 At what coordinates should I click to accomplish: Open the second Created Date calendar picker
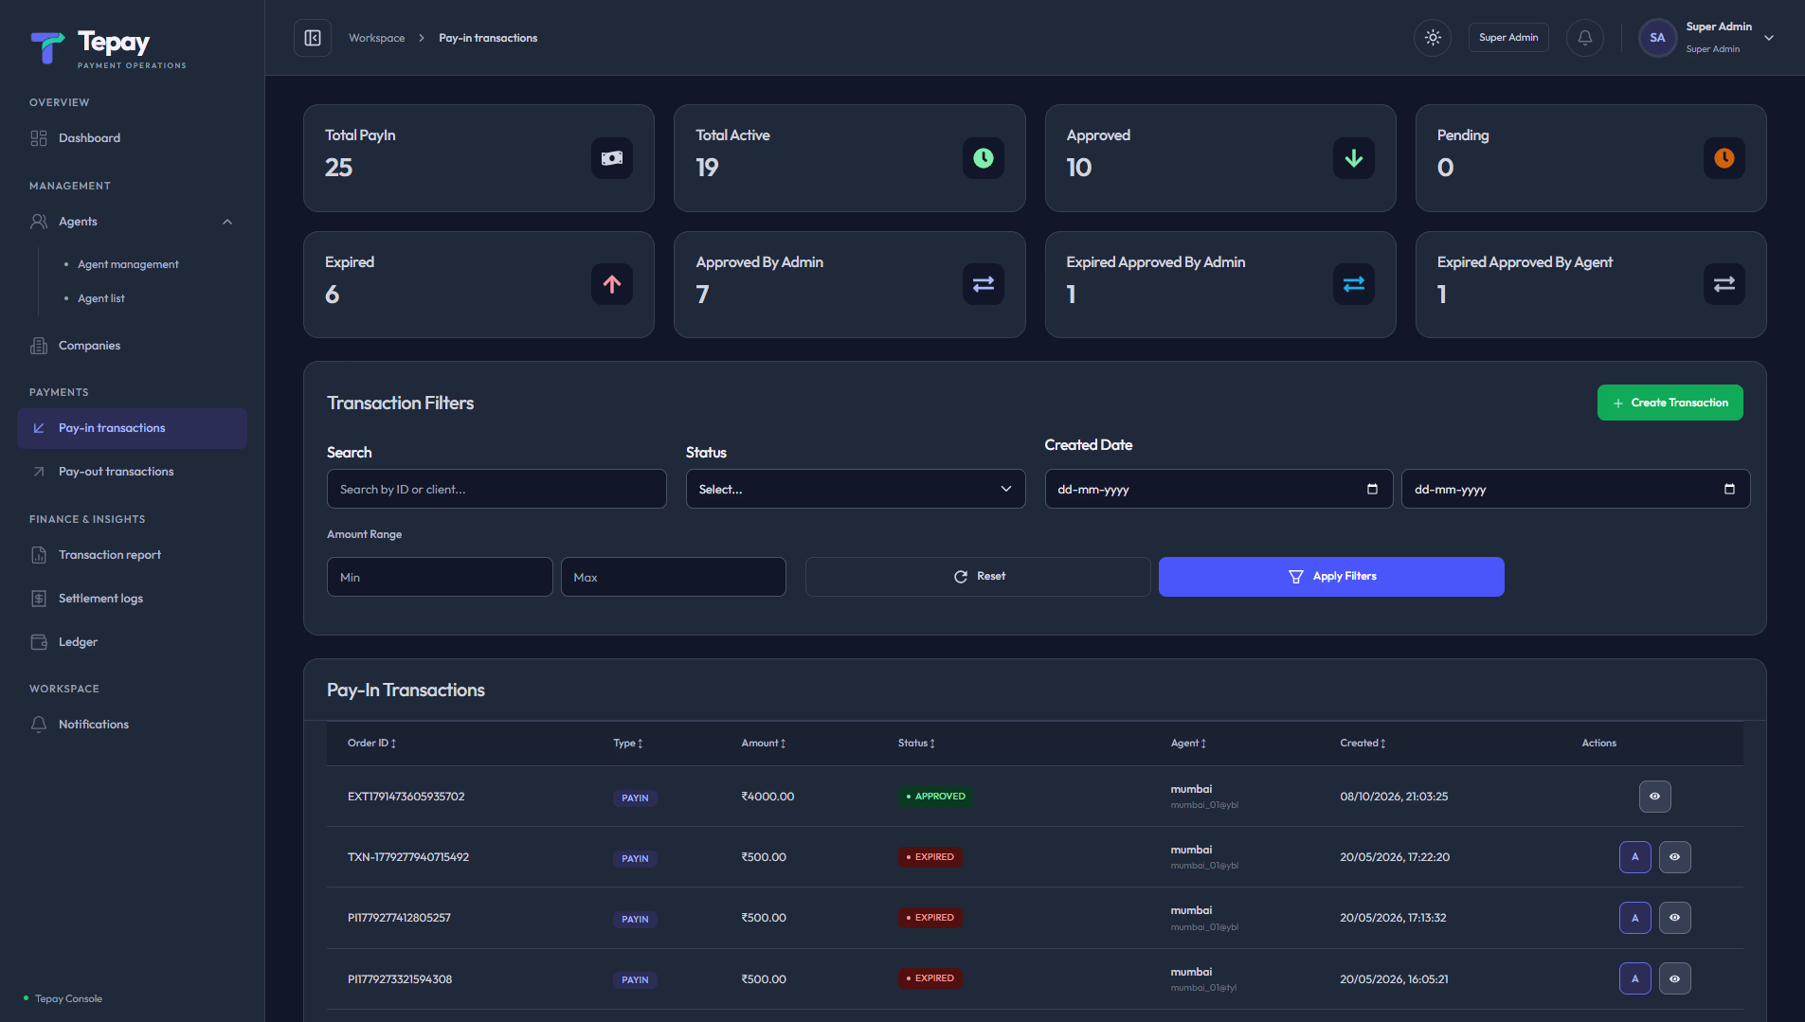point(1729,490)
